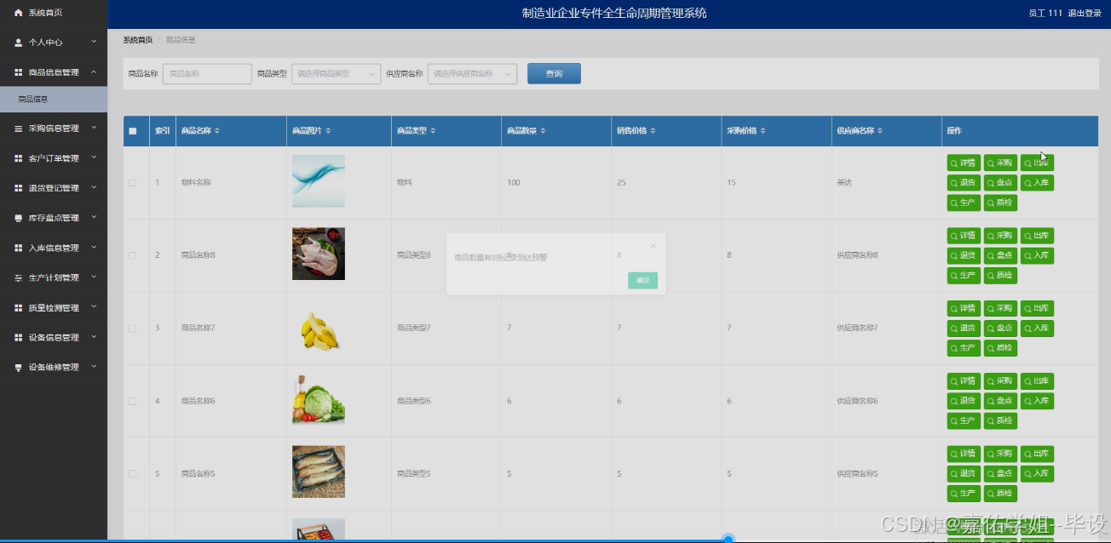Tick the checkbox in row 商品名称5
Screen dimensions: 1111x543
pos(132,473)
